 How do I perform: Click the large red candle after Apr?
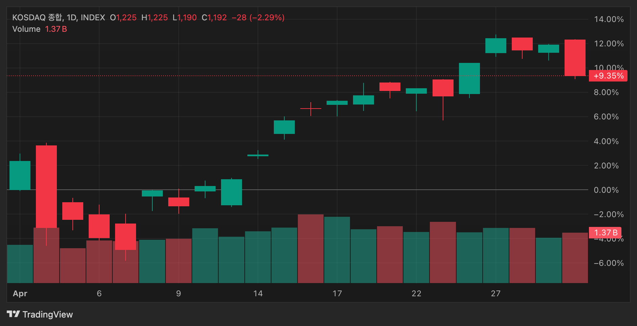click(x=46, y=187)
